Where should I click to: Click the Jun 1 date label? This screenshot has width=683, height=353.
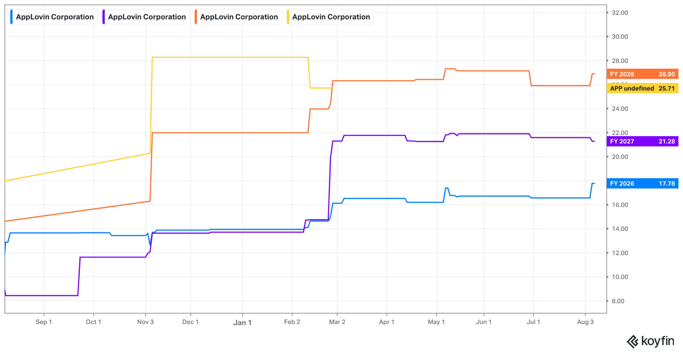click(484, 322)
